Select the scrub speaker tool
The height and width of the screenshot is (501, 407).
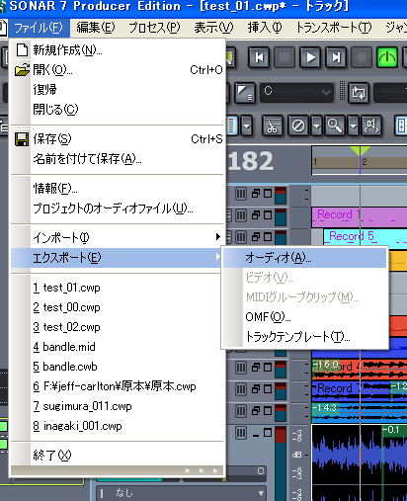(x=371, y=125)
